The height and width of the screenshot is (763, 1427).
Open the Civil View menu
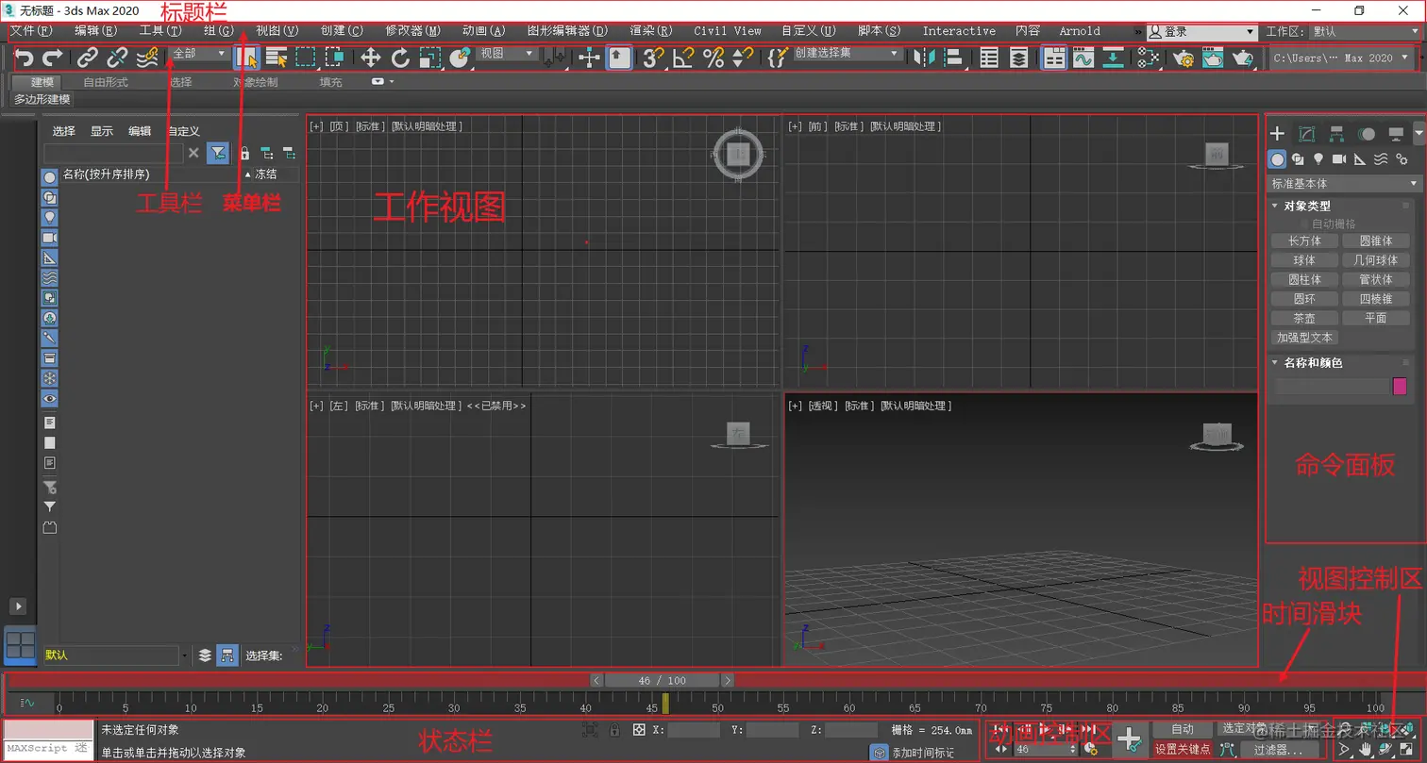pyautogui.click(x=728, y=31)
